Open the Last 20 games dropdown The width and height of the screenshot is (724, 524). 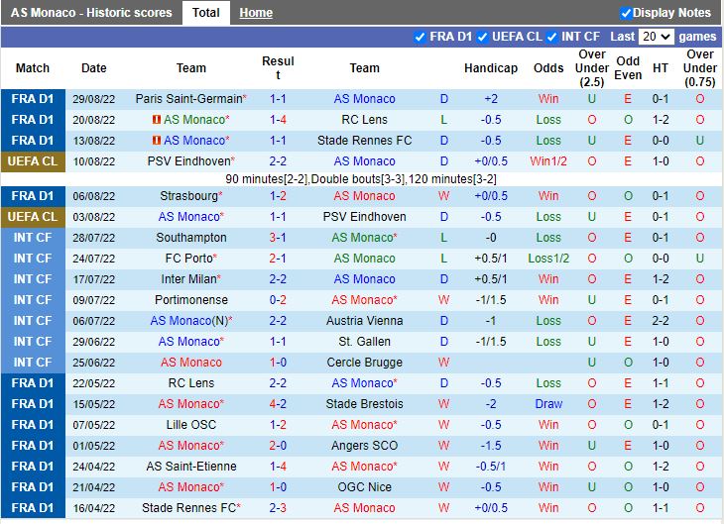click(x=657, y=37)
